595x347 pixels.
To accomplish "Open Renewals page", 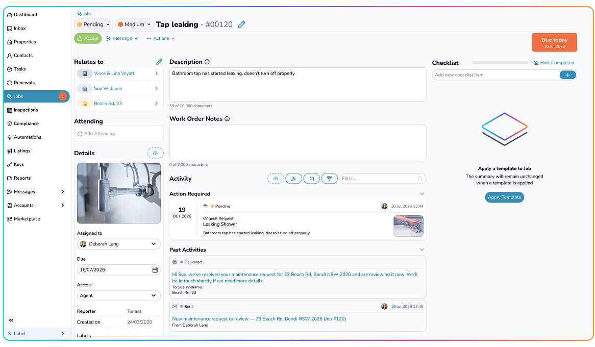I will click(21, 83).
